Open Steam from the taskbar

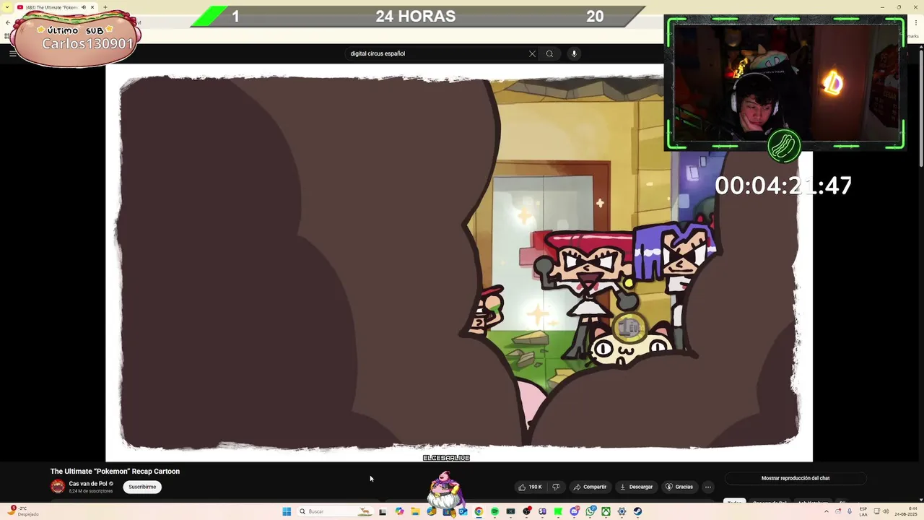pyautogui.click(x=637, y=511)
